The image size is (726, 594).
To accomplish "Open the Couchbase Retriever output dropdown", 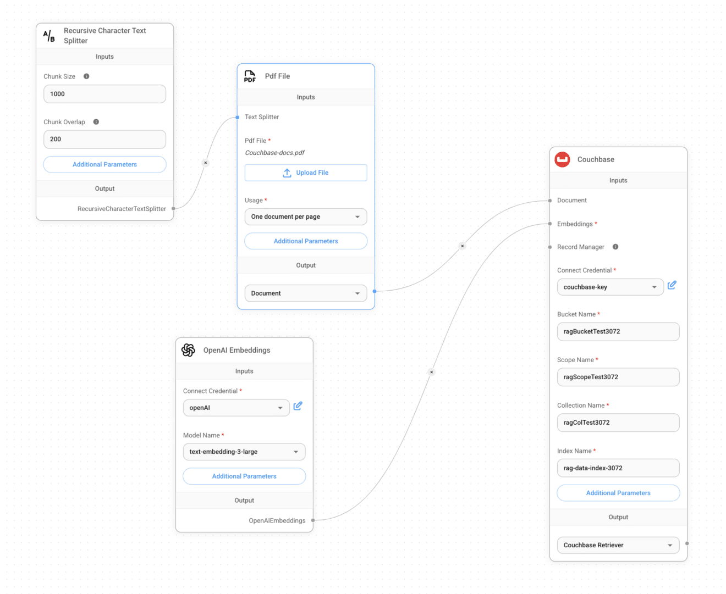I will [x=618, y=545].
